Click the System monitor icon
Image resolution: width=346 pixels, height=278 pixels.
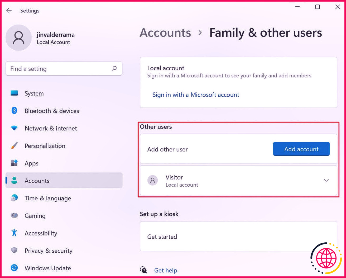pyautogui.click(x=14, y=93)
